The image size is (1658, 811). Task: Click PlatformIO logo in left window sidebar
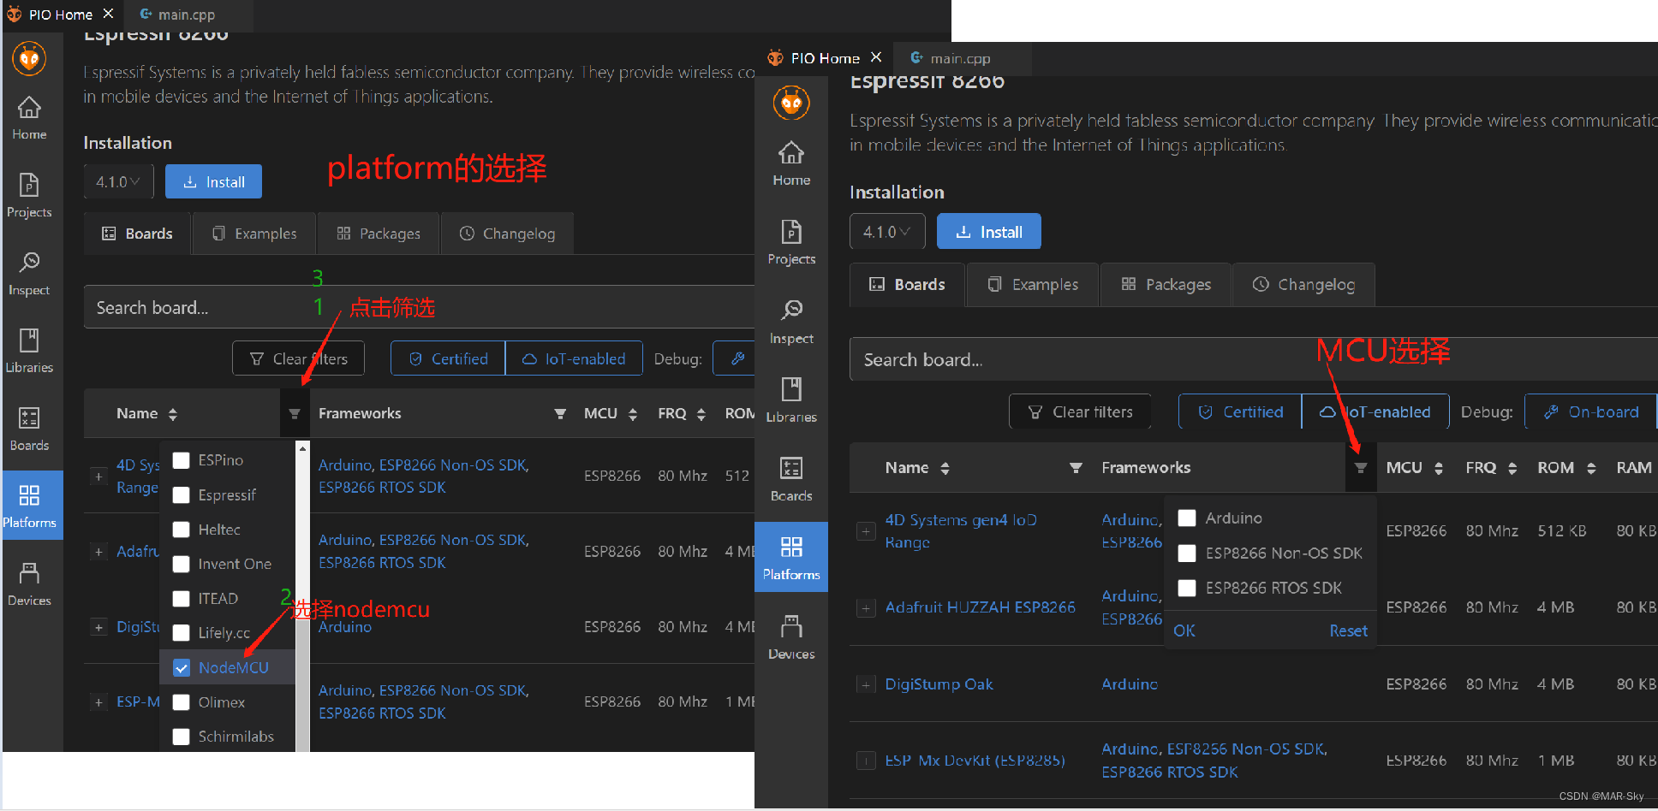point(29,59)
